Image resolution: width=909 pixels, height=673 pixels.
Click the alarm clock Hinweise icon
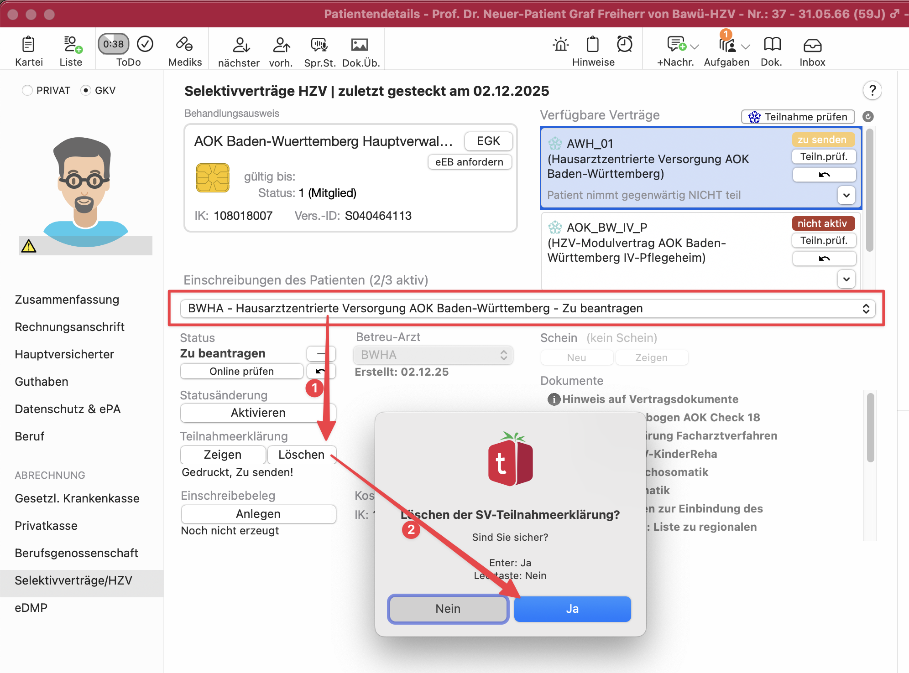pyautogui.click(x=624, y=44)
